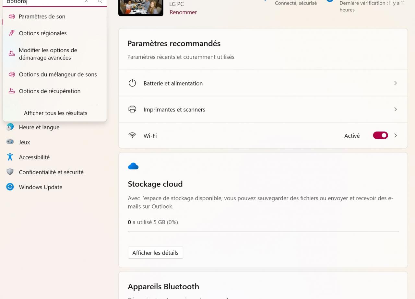
Task: Click the desktop wallpaper thumbnail image
Action: [x=141, y=7]
